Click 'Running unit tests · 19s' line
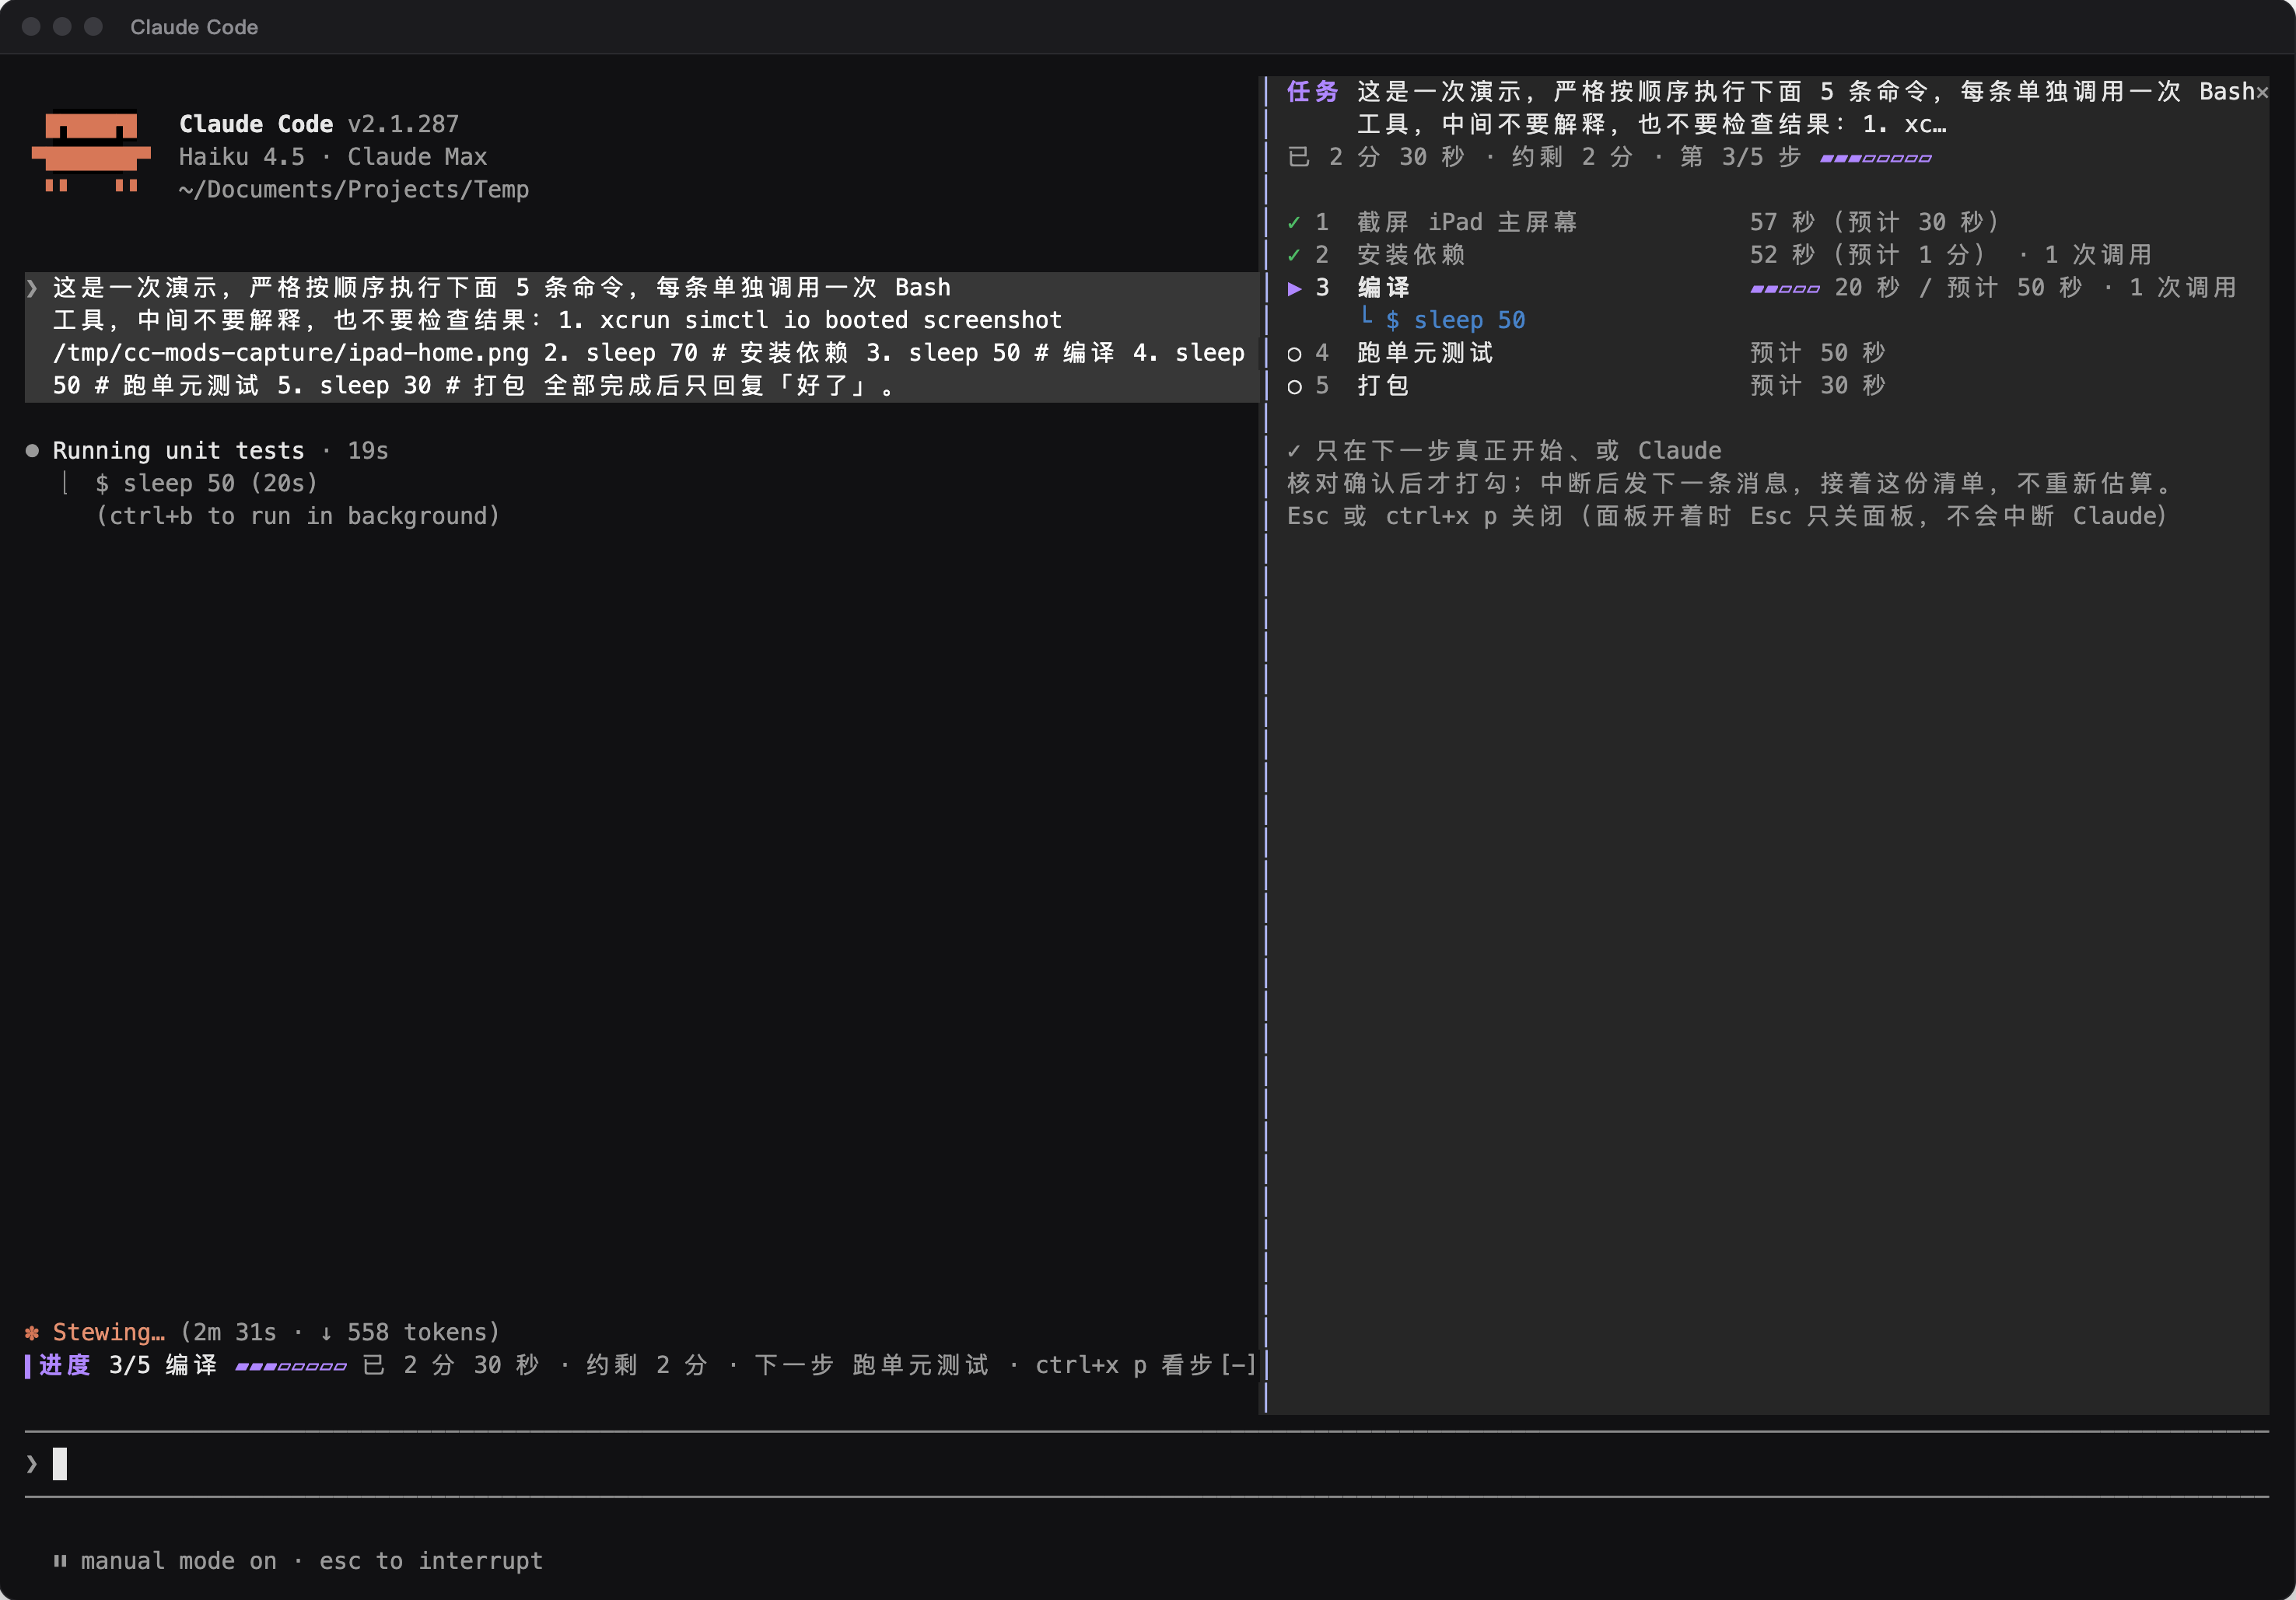Viewport: 2296px width, 1600px height. (x=220, y=451)
